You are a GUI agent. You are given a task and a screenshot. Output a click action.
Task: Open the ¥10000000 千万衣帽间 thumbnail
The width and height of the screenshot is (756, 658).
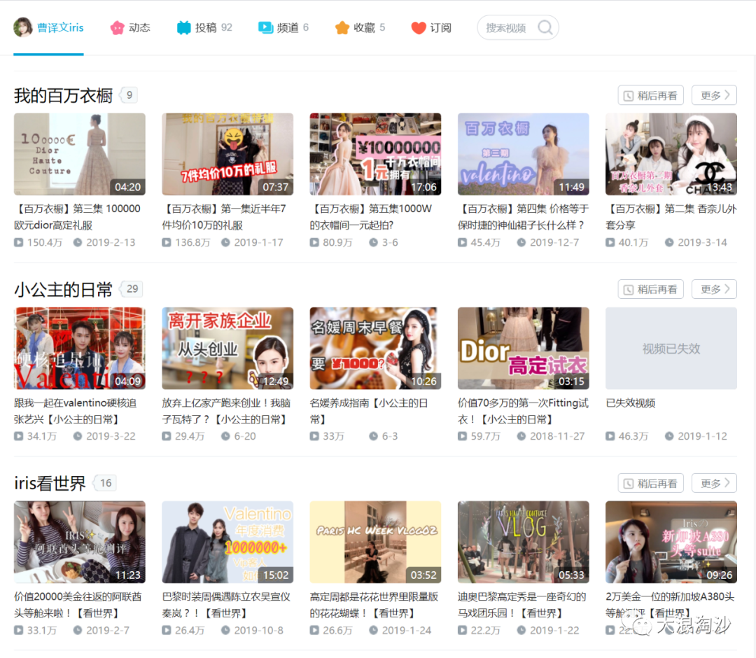tap(375, 154)
